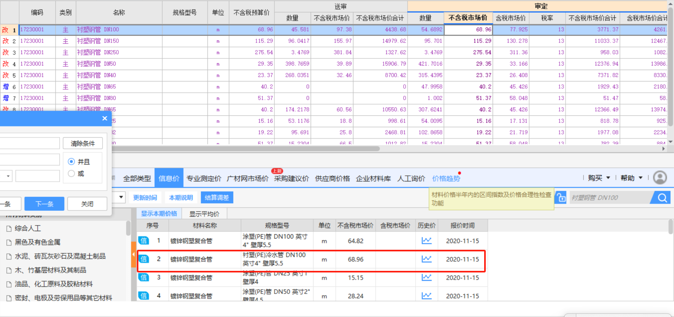674x317 pixels.
Task: Click row number 3 marked 改
Action: [x=10, y=53]
